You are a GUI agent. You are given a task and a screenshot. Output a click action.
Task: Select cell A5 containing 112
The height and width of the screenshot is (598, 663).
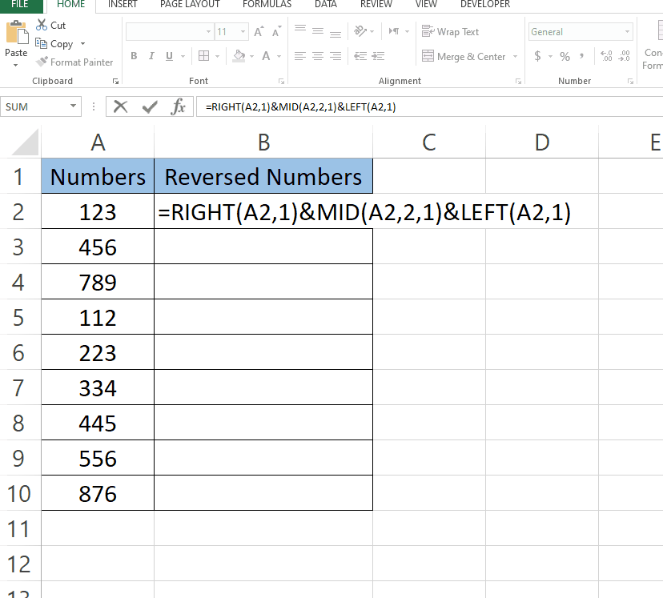[x=97, y=317]
